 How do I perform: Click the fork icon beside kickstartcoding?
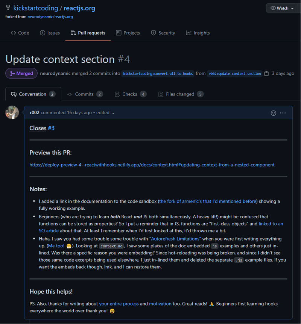point(8,8)
